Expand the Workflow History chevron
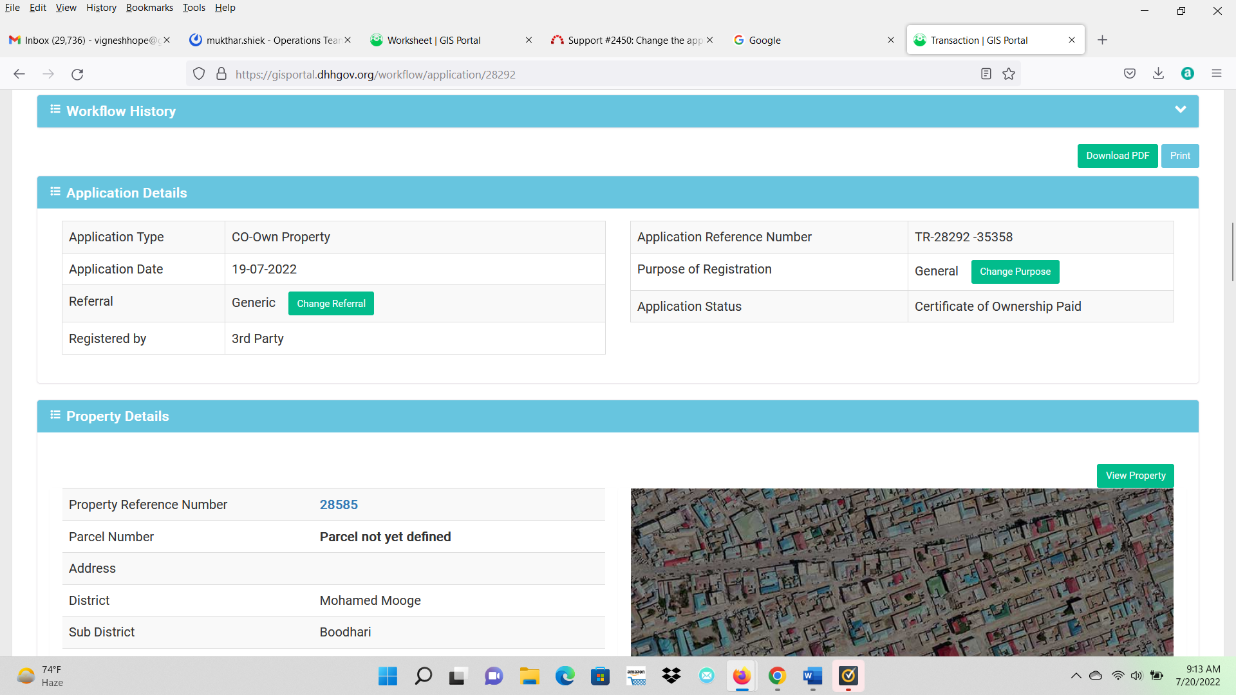 point(1181,110)
